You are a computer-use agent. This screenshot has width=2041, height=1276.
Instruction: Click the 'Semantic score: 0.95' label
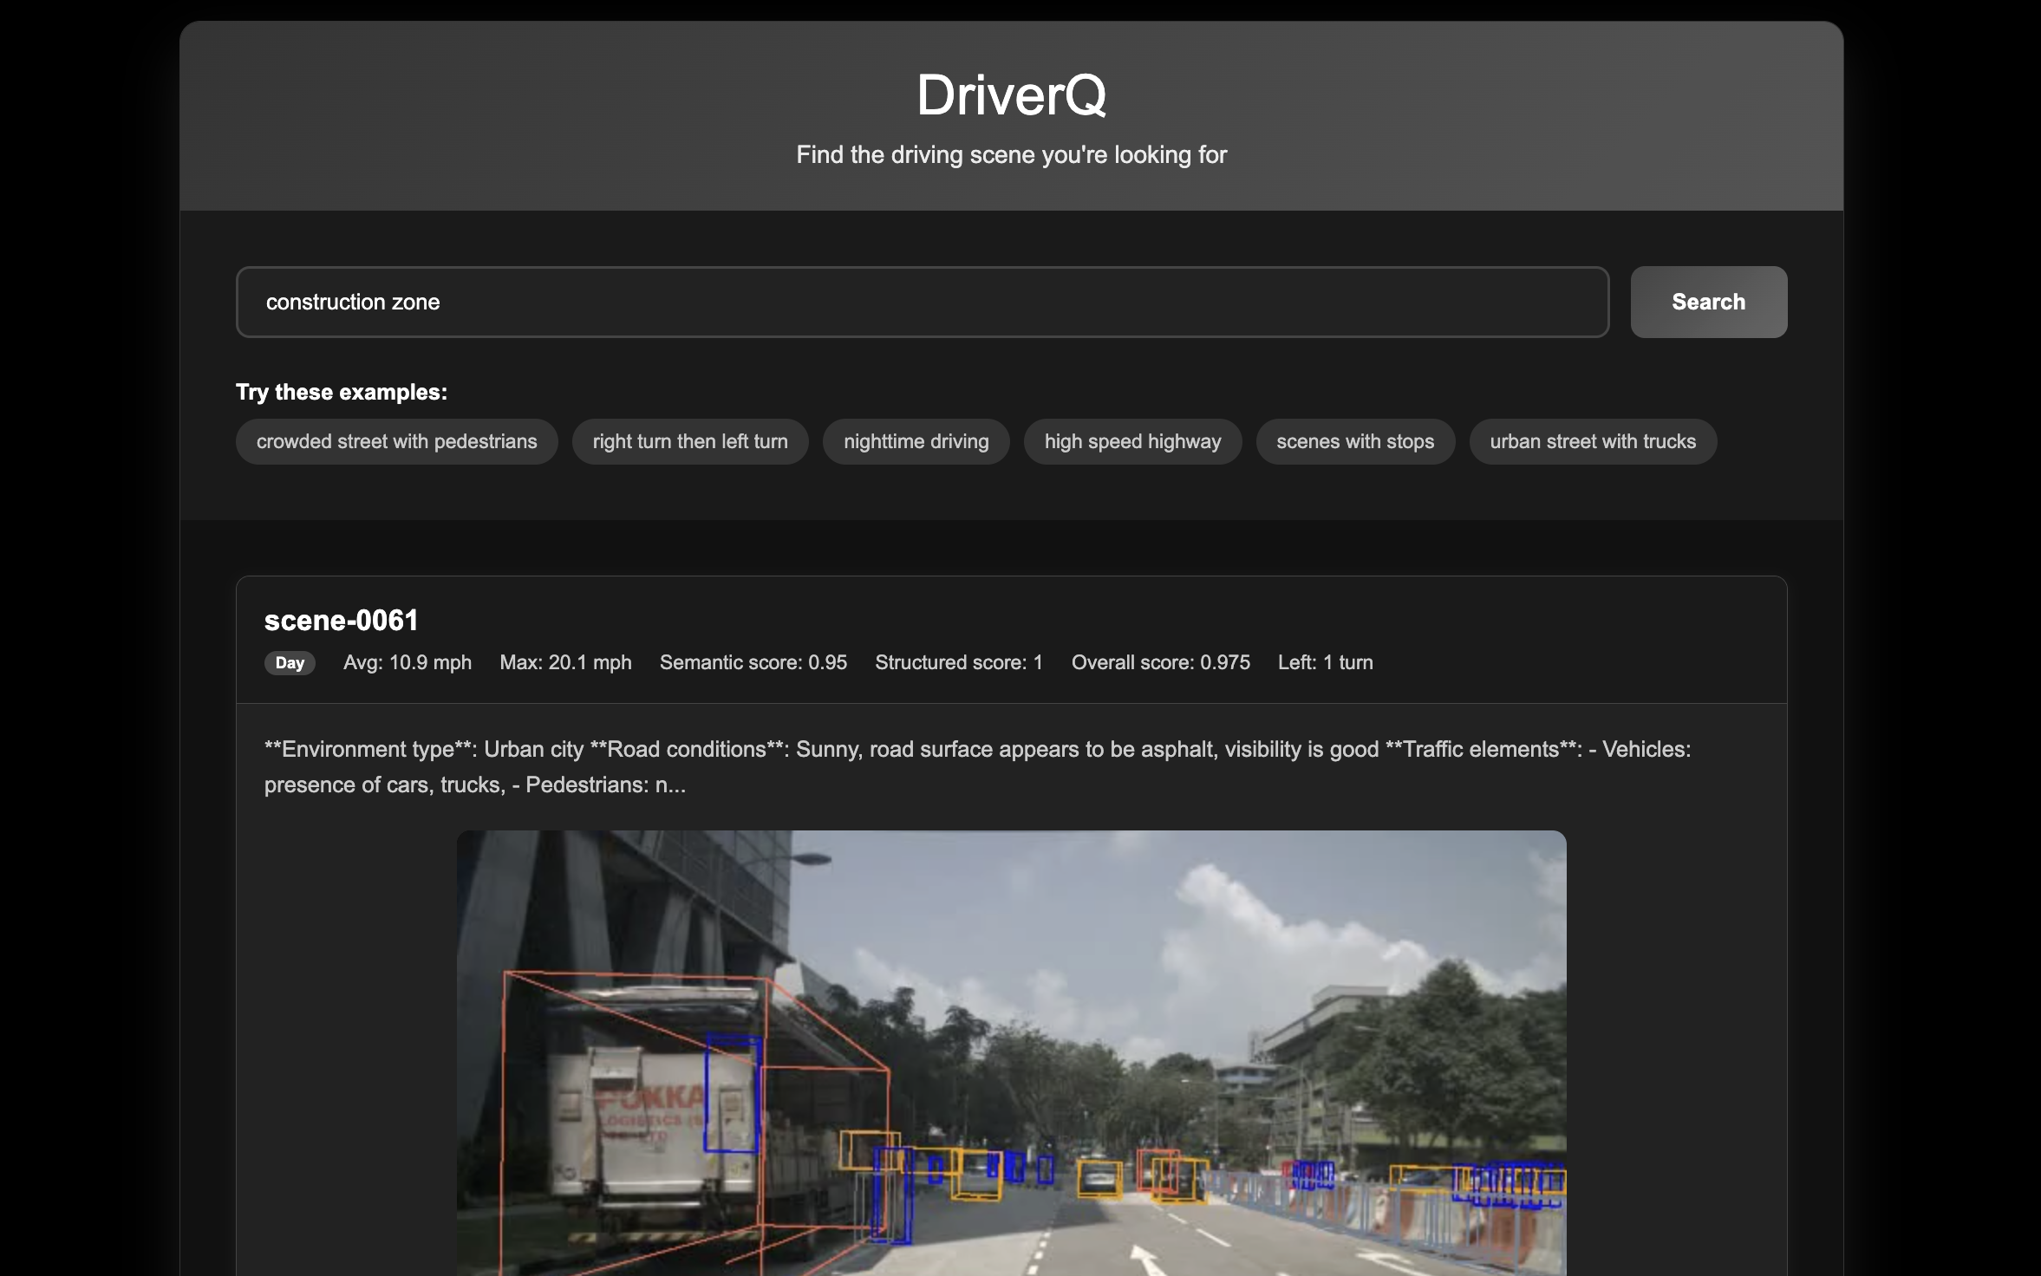tap(753, 662)
